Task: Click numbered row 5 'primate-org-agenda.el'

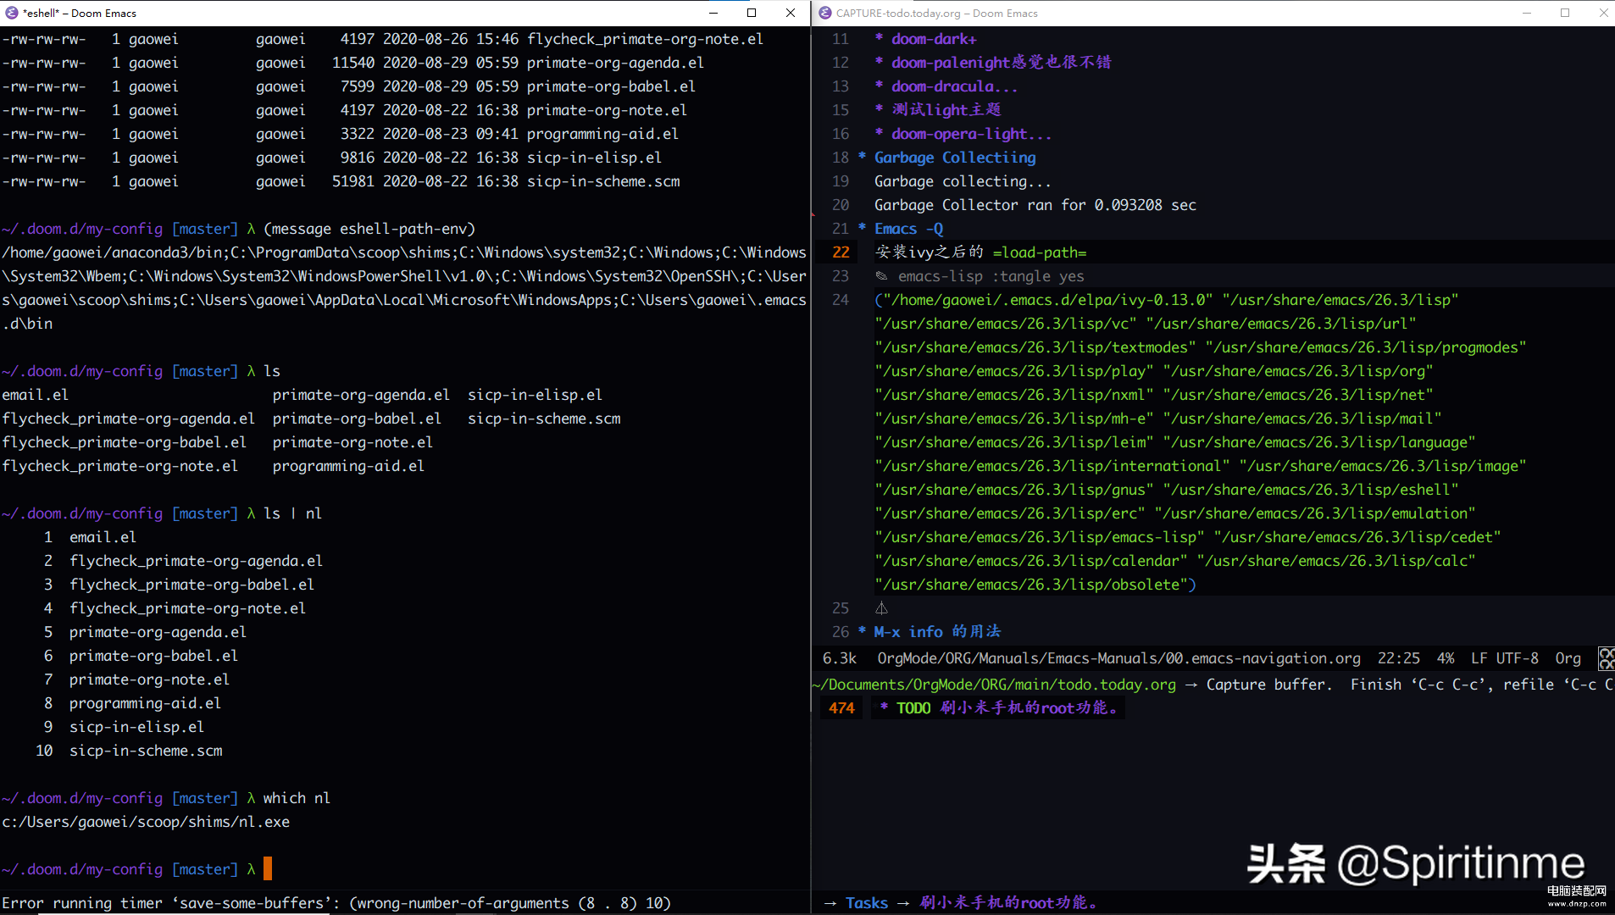Action: pyautogui.click(x=158, y=632)
